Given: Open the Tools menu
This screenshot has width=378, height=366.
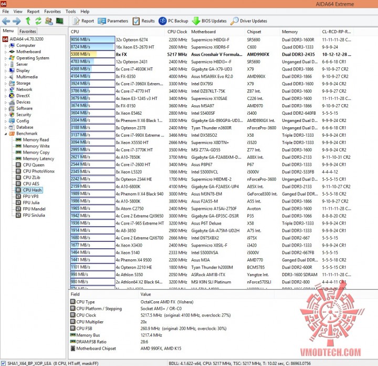Looking at the screenshot, I should pos(71,12).
